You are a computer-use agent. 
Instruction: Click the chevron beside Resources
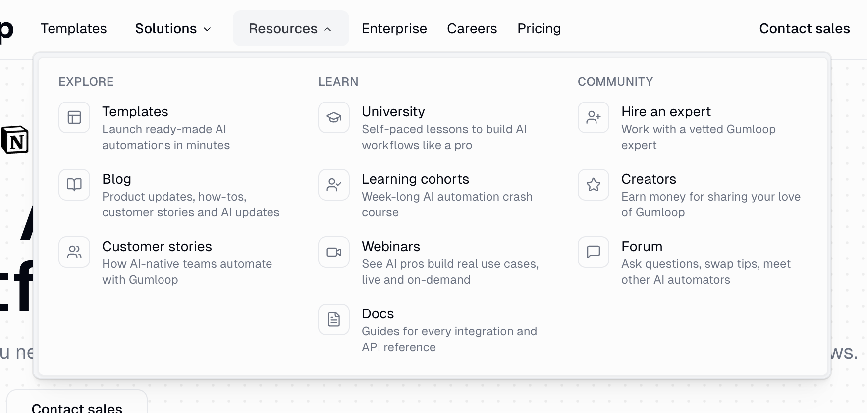coord(327,29)
